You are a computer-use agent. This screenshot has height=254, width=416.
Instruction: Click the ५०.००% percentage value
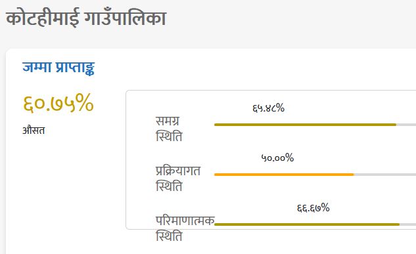pos(277,158)
